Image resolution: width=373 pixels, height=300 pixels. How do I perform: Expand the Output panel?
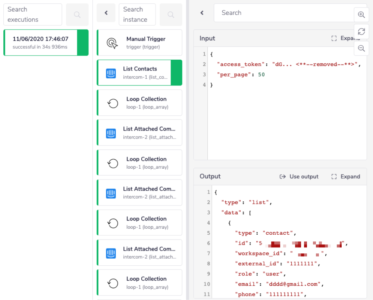coord(346,176)
